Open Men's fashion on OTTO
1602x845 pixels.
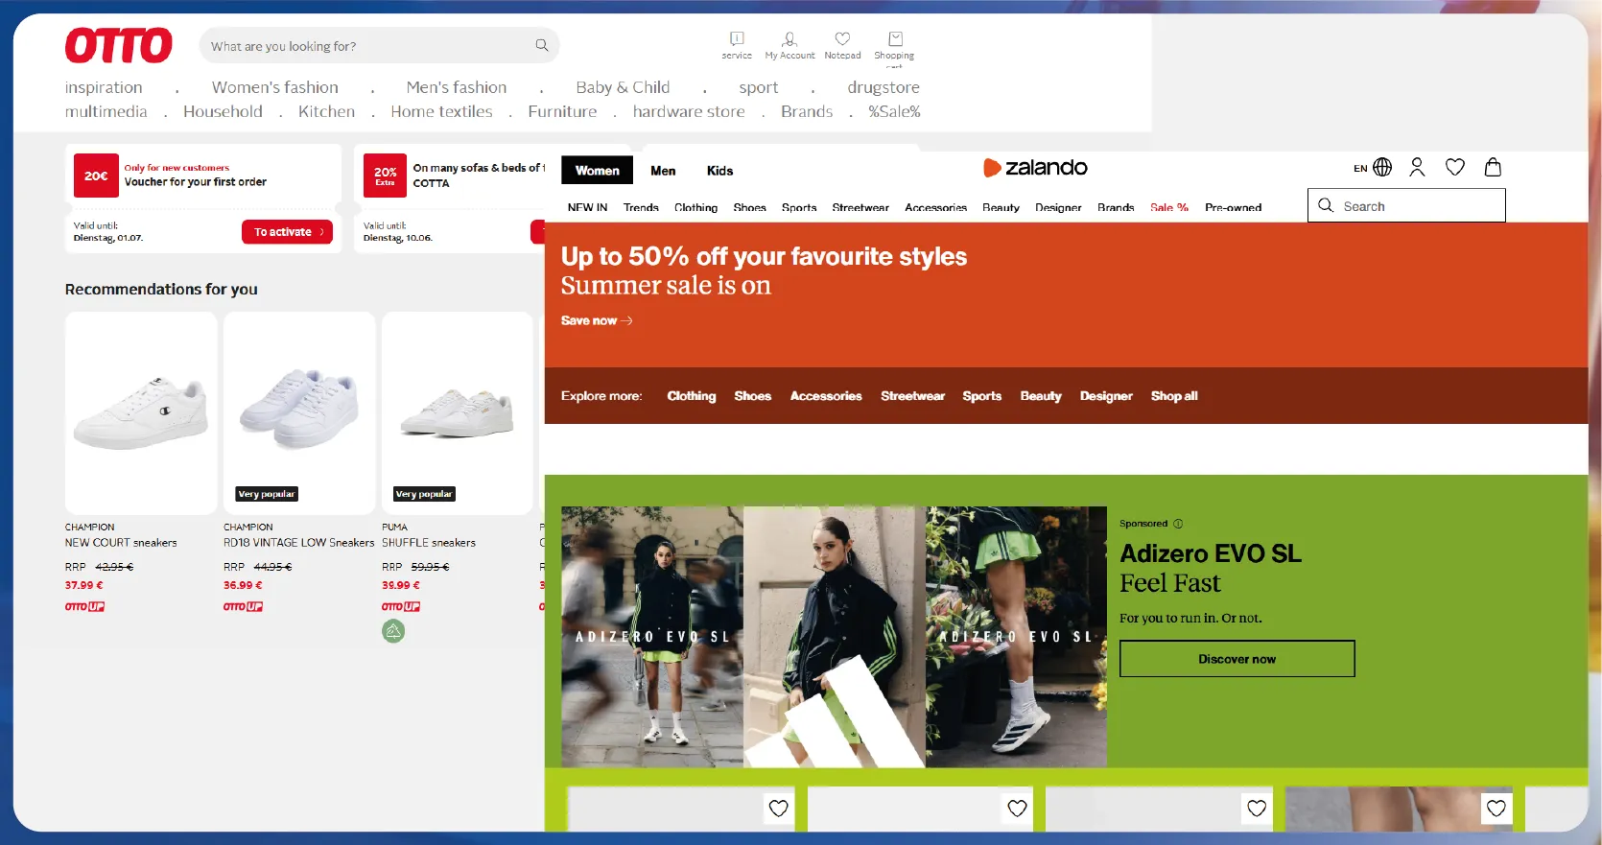(456, 87)
